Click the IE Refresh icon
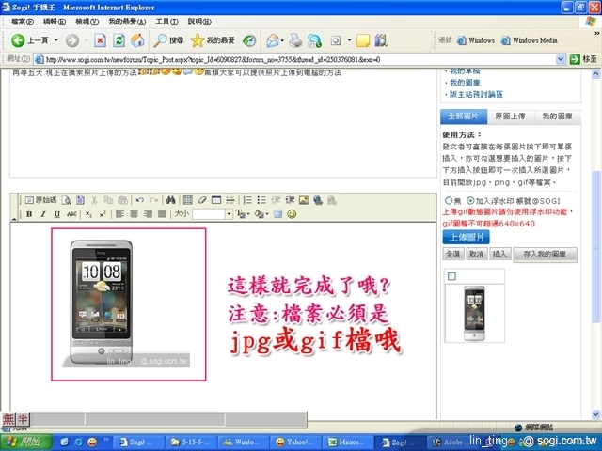This screenshot has width=602, height=451. (119, 40)
